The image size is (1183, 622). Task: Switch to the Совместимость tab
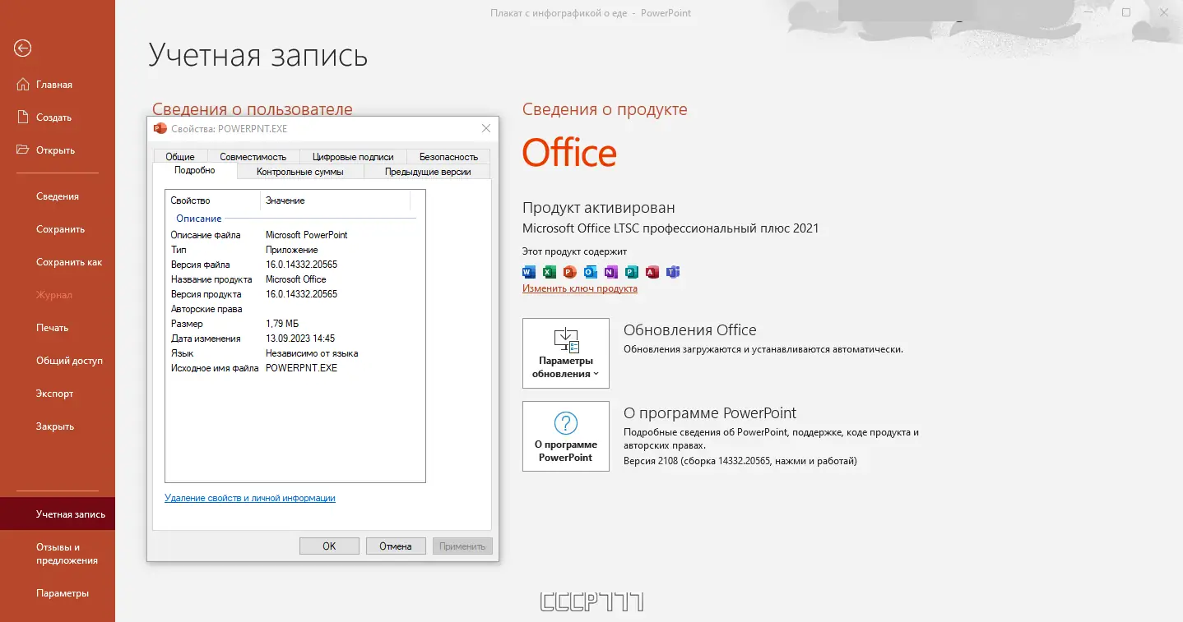coord(253,156)
